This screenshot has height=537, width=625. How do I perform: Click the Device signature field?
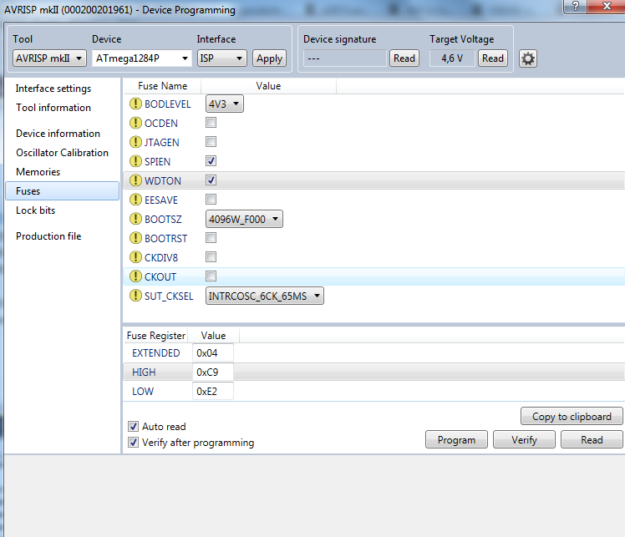click(x=345, y=58)
